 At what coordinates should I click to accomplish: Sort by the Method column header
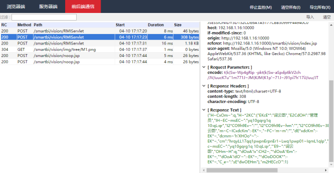[x=25, y=25]
